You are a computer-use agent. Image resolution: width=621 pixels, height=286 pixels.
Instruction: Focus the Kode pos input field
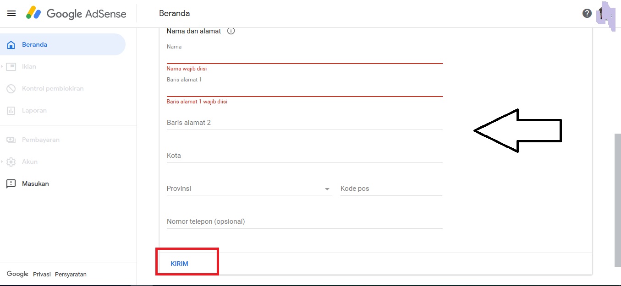[x=391, y=189]
